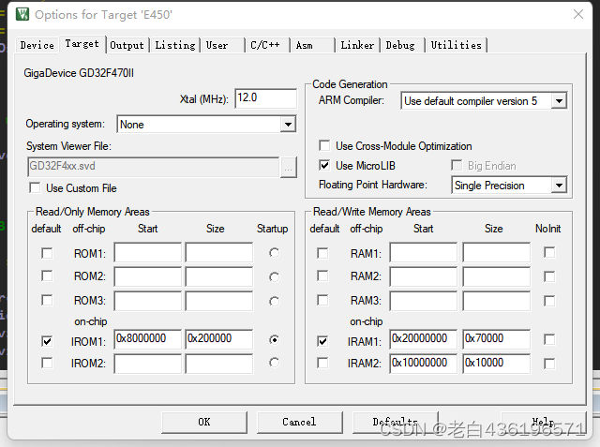This screenshot has height=447, width=600.
Task: Click the RAM1 Start address field
Action: point(423,252)
